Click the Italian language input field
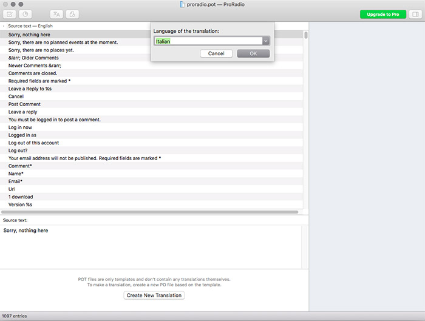The image size is (425, 321). pyautogui.click(x=207, y=41)
